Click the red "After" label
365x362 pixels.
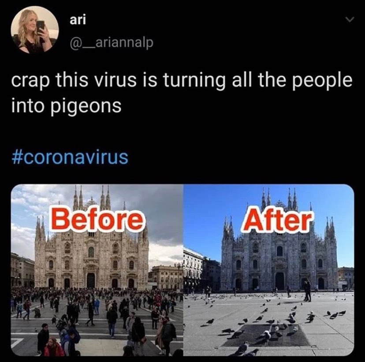(277, 220)
